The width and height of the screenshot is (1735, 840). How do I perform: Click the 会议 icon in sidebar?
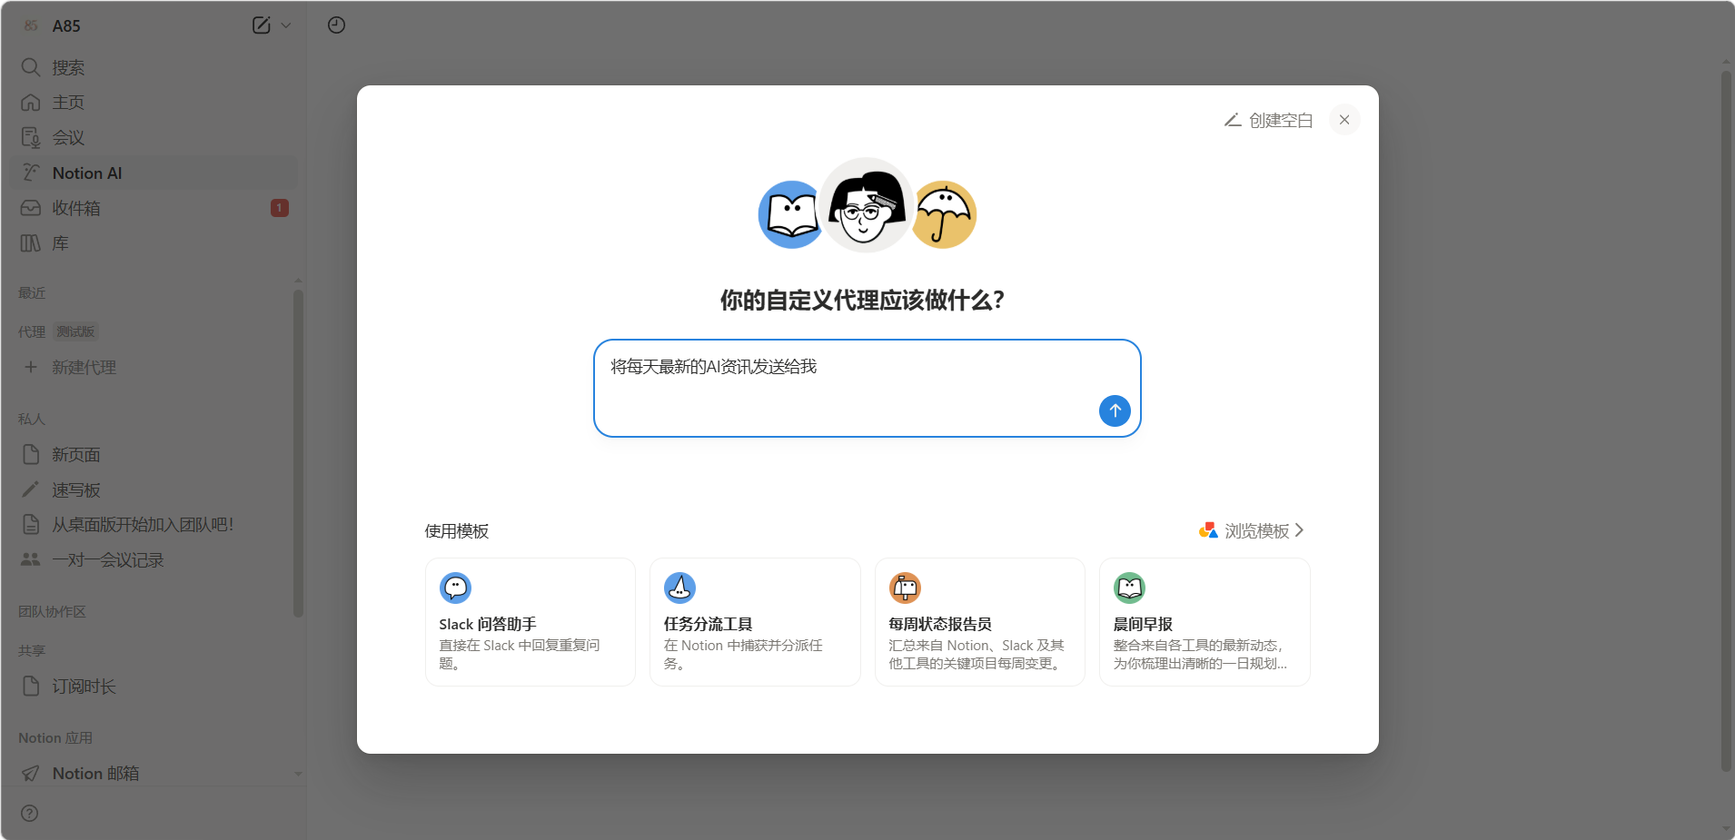point(31,137)
